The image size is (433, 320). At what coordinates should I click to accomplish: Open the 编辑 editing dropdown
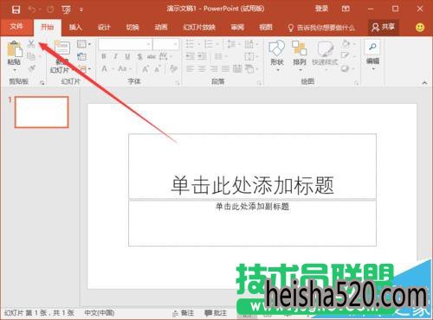pyautogui.click(x=372, y=55)
